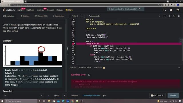Screen dimensions: 183x103
Task: Fold the while loop at line 30
Action: tap(75, 44)
